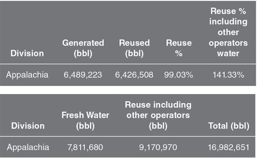
Task: Select the 16,982,651 total value
Action: coord(228,147)
